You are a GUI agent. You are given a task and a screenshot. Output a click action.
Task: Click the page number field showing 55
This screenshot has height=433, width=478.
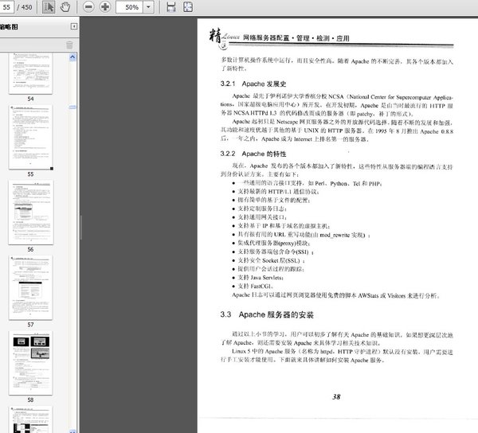point(6,7)
